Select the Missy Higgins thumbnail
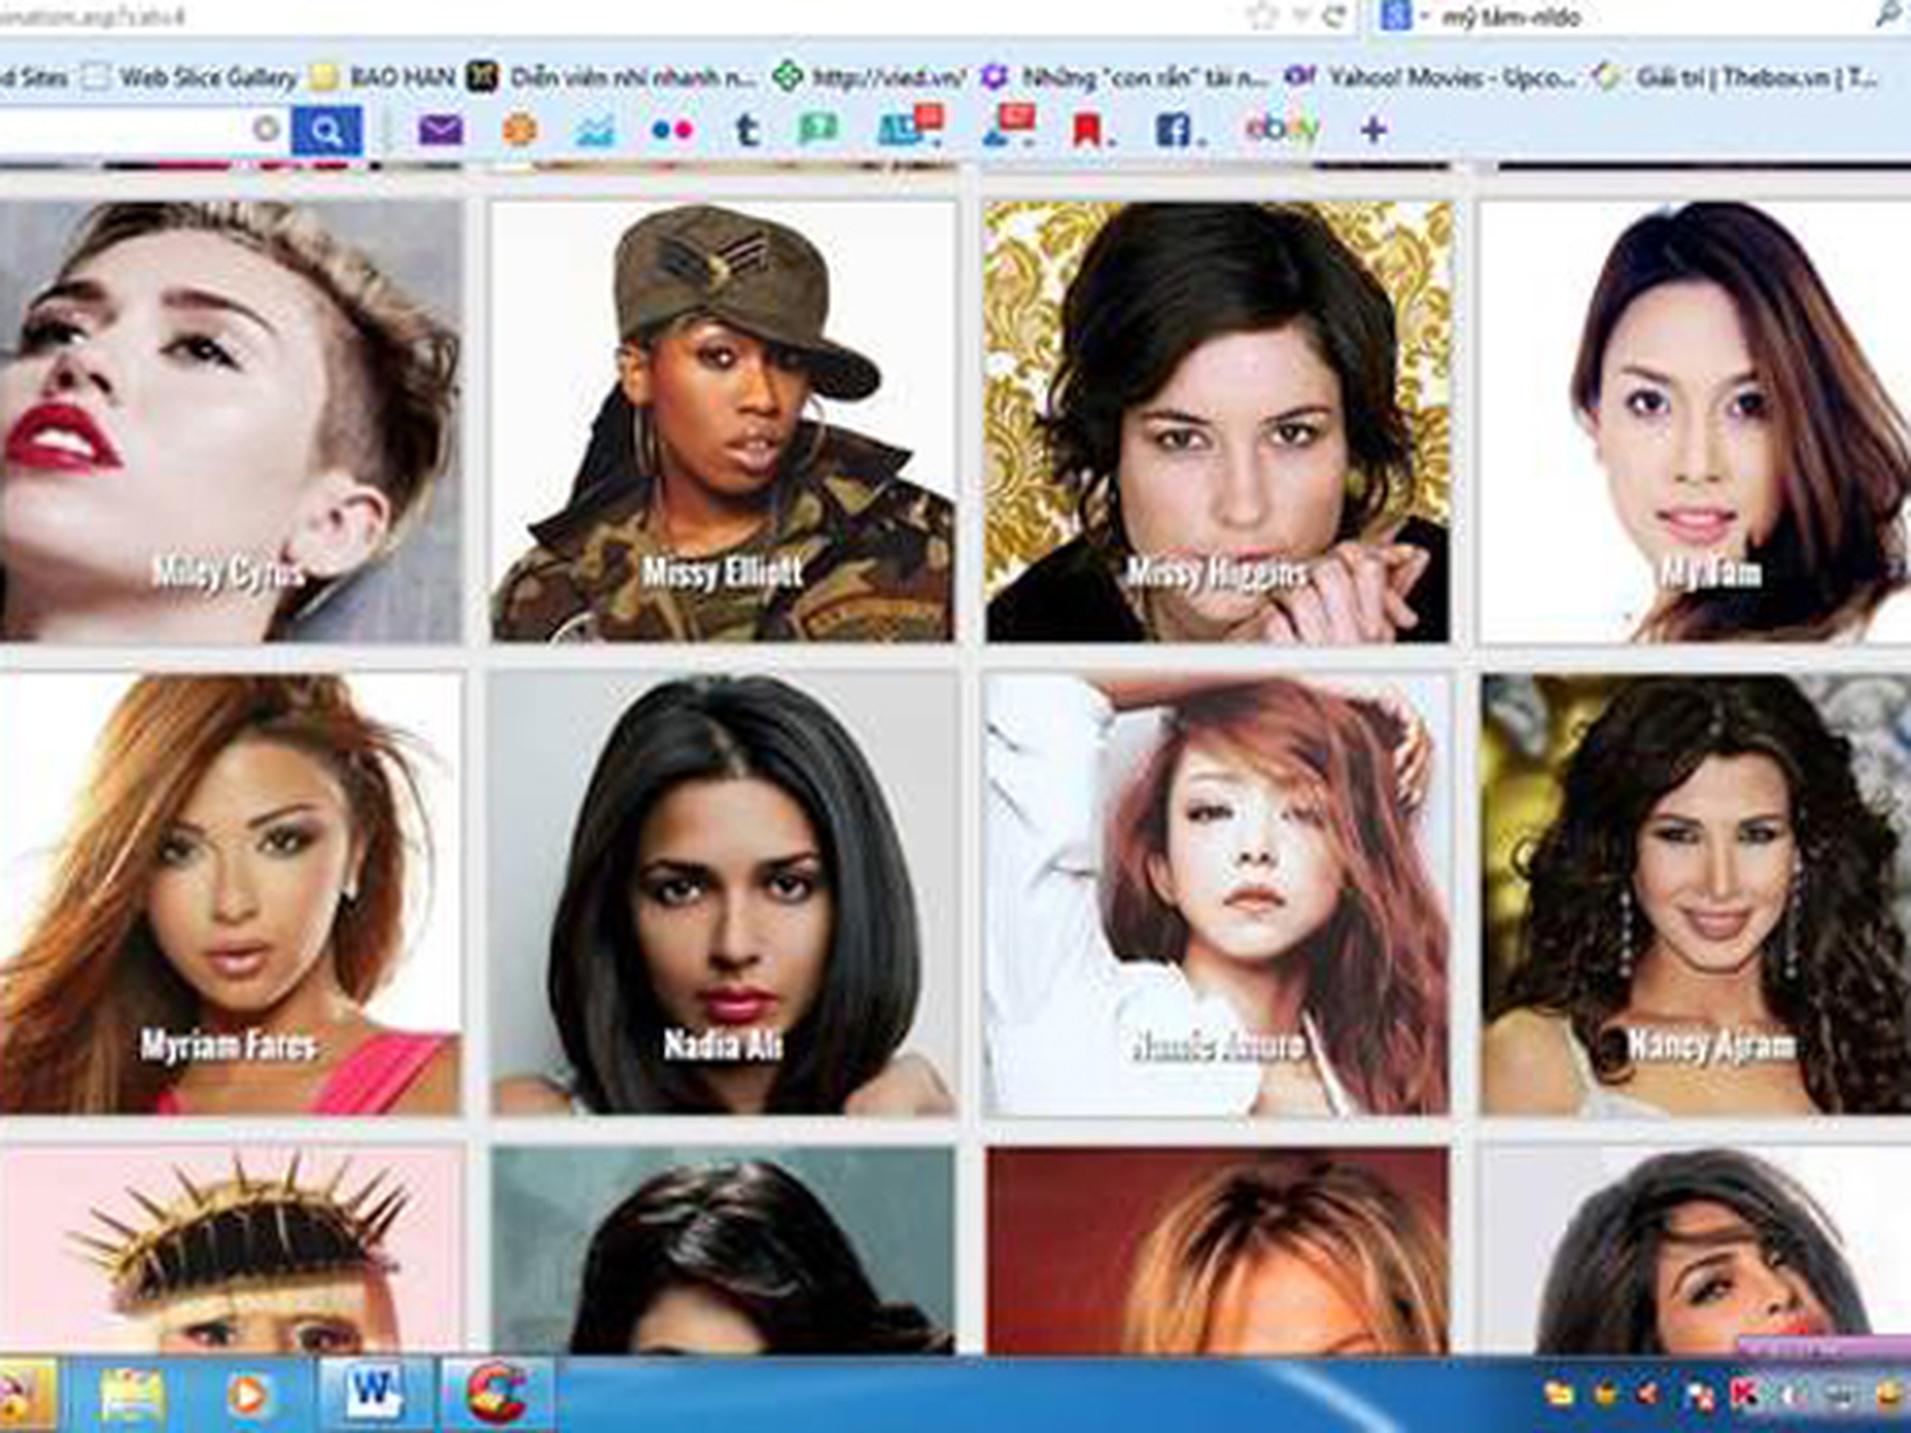 coord(1217,421)
